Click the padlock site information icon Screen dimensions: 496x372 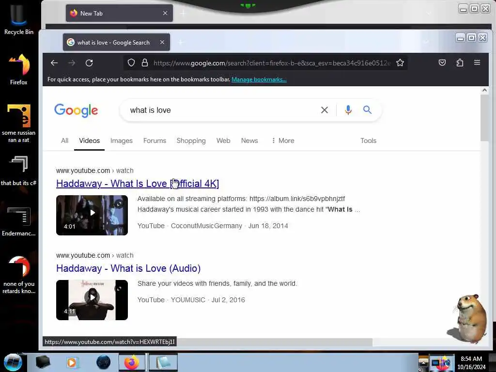[x=145, y=63]
